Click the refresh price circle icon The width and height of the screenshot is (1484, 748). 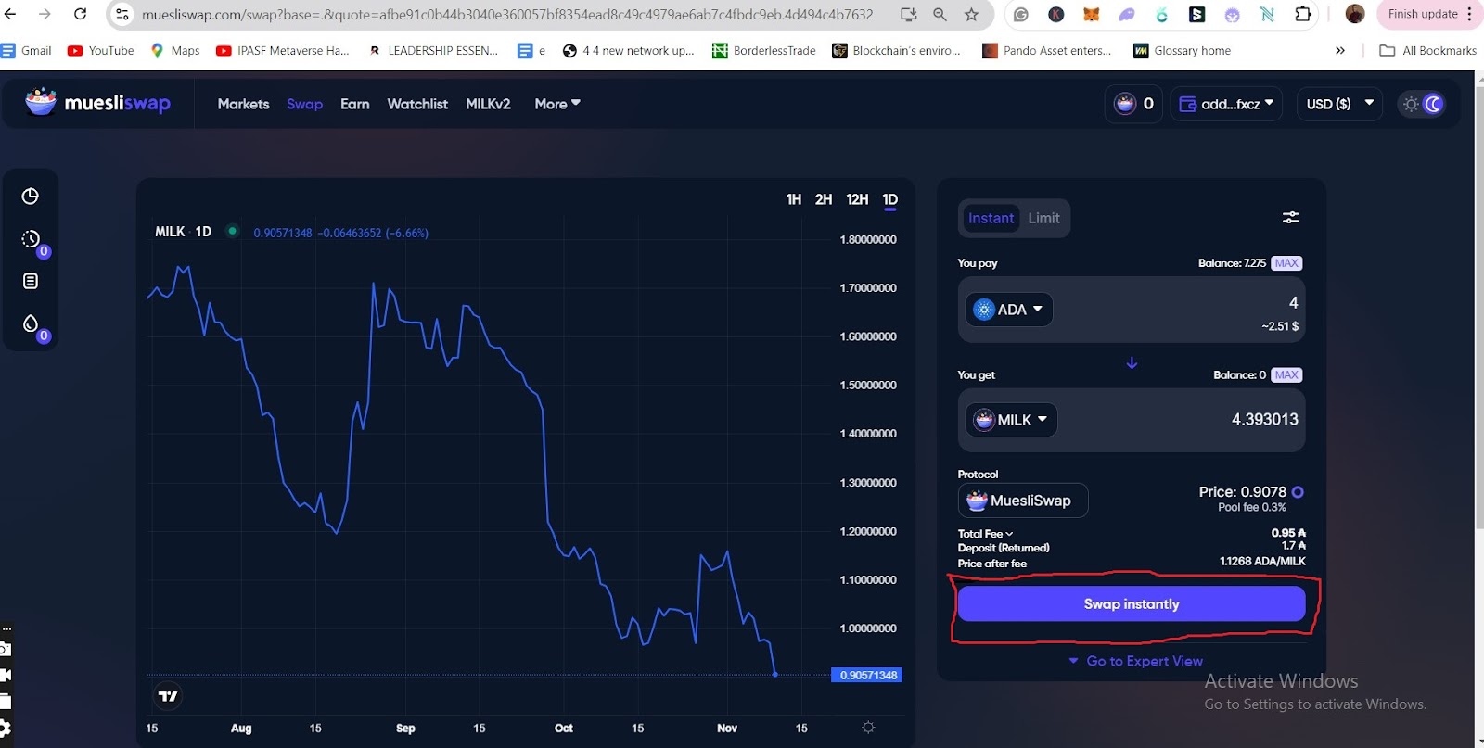pyautogui.click(x=1298, y=492)
